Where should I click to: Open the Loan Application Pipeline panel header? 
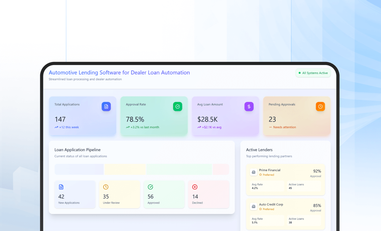coord(78,150)
